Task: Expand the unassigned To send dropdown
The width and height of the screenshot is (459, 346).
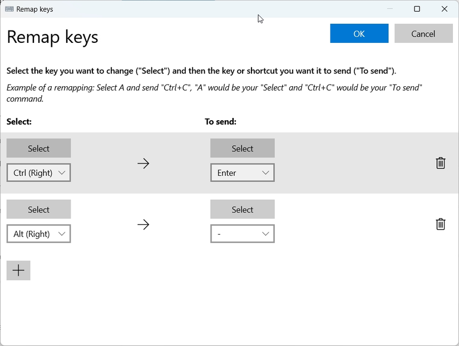Action: coord(242,234)
